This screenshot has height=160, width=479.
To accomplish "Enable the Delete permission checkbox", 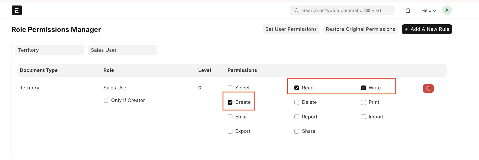I will [x=297, y=102].
